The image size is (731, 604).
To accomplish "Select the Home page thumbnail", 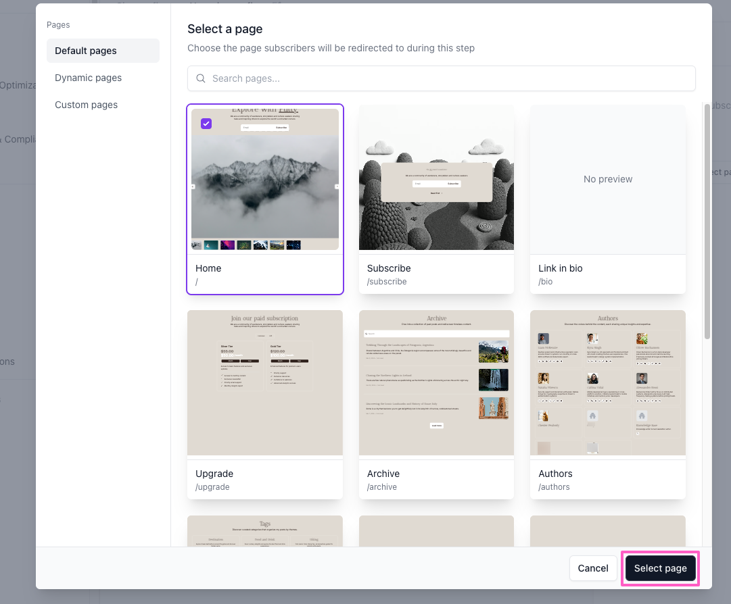I will [x=265, y=179].
